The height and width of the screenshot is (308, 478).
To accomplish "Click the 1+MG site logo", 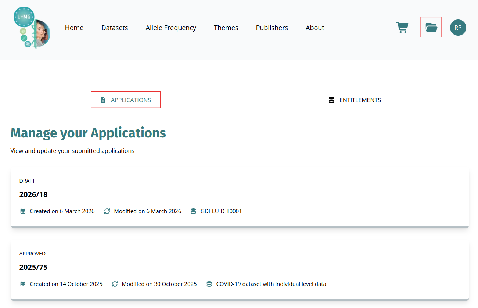I will pos(32,28).
